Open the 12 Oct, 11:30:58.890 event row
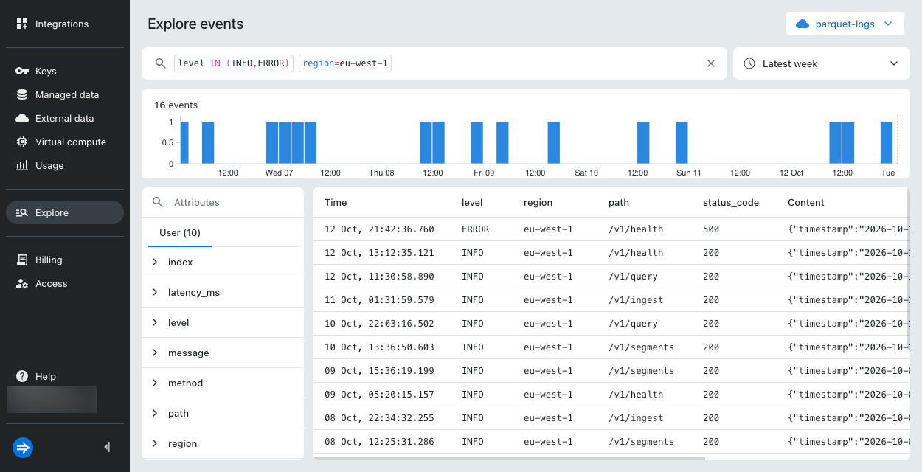The height and width of the screenshot is (472, 922). pyautogui.click(x=611, y=277)
